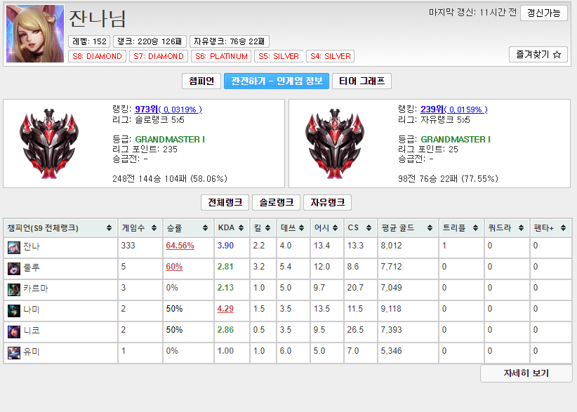This screenshot has width=577, height=412.
Task: Click the 룰루 champion portrait
Action: pyautogui.click(x=14, y=267)
